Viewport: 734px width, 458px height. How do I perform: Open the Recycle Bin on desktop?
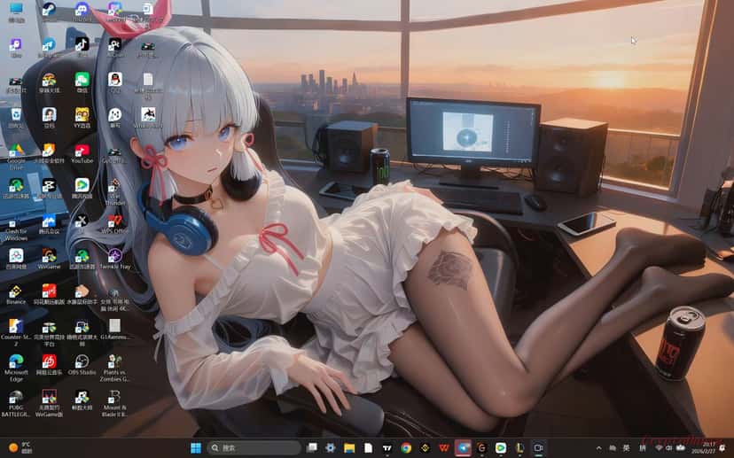click(x=16, y=118)
